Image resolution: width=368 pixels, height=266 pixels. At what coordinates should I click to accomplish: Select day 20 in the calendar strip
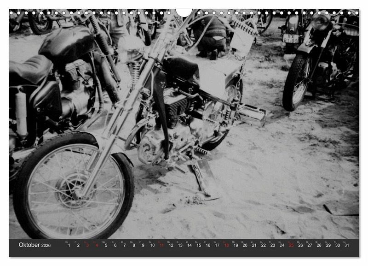(x=245, y=245)
